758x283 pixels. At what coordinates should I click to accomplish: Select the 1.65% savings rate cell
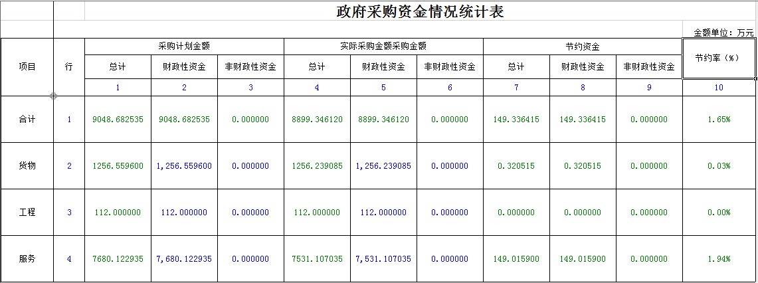click(718, 120)
